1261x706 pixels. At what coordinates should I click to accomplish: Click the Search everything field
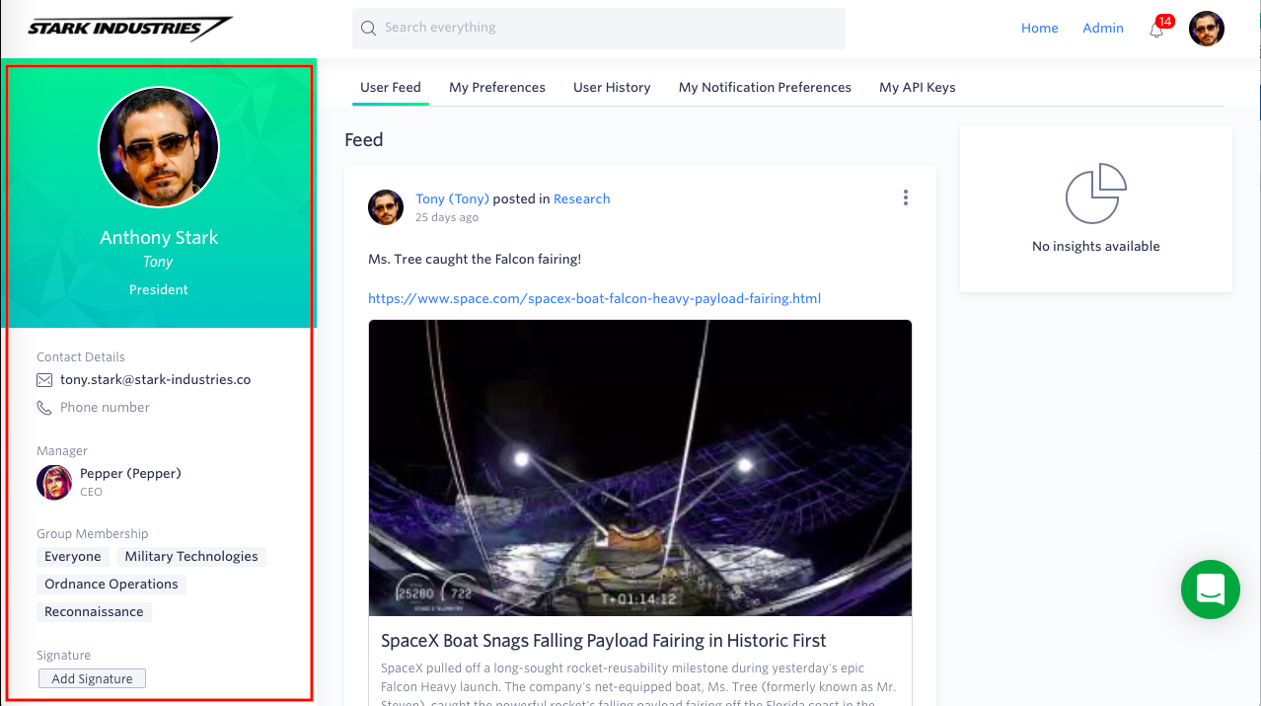599,28
